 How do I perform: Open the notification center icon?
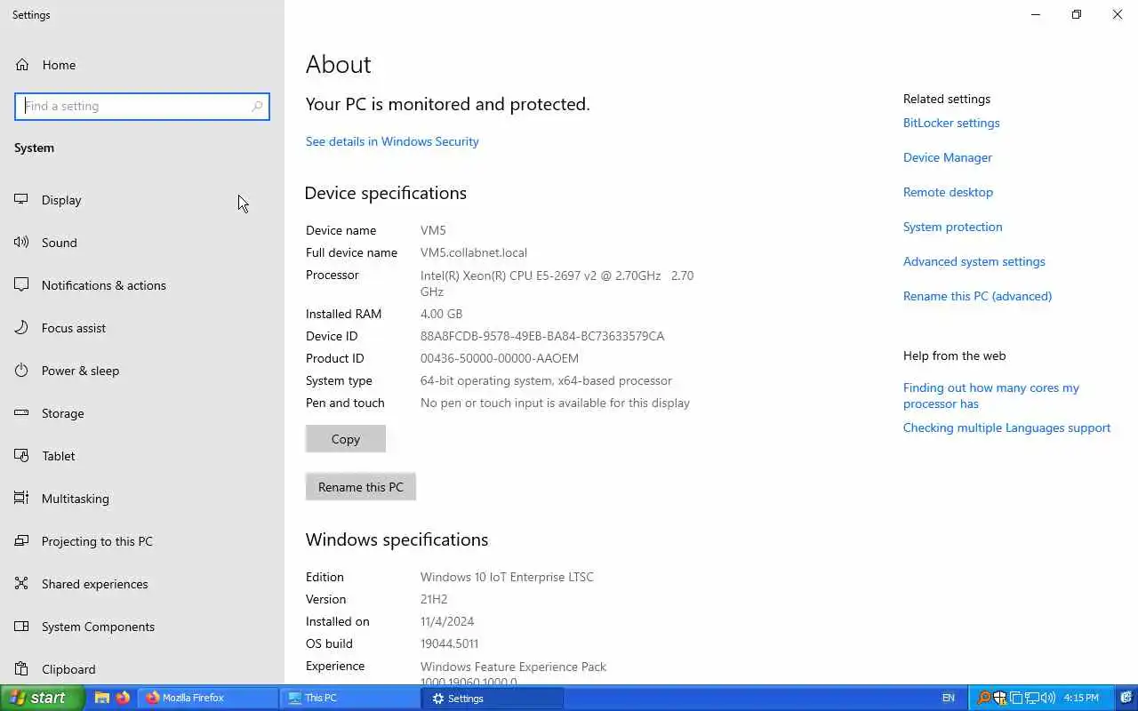1126,698
